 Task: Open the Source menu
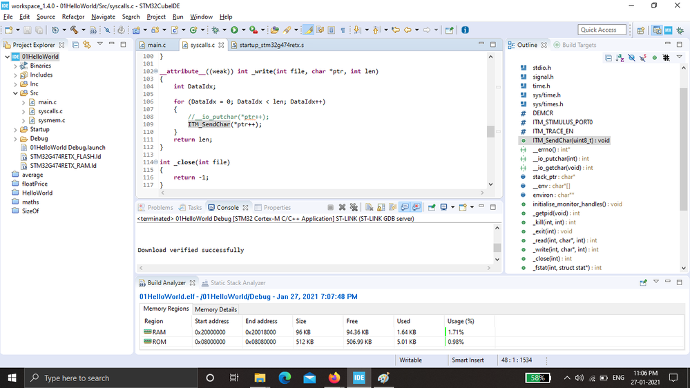pos(46,17)
